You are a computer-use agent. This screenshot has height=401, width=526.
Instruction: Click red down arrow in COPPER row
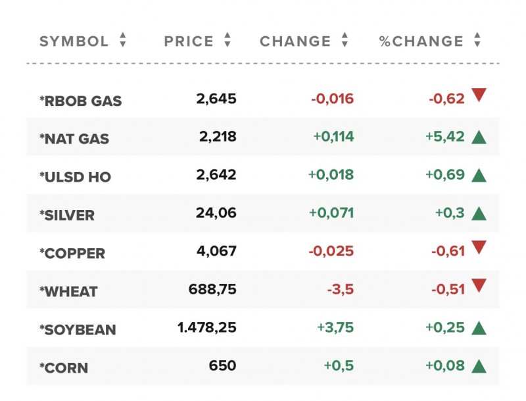(x=479, y=248)
